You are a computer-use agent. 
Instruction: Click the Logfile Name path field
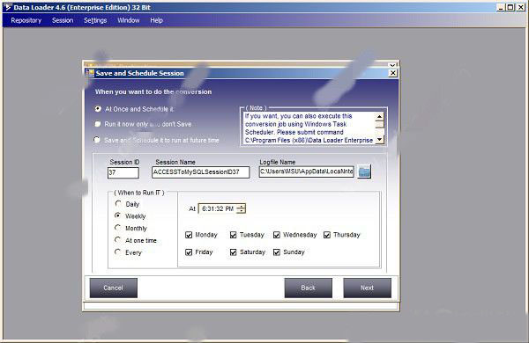(x=306, y=171)
